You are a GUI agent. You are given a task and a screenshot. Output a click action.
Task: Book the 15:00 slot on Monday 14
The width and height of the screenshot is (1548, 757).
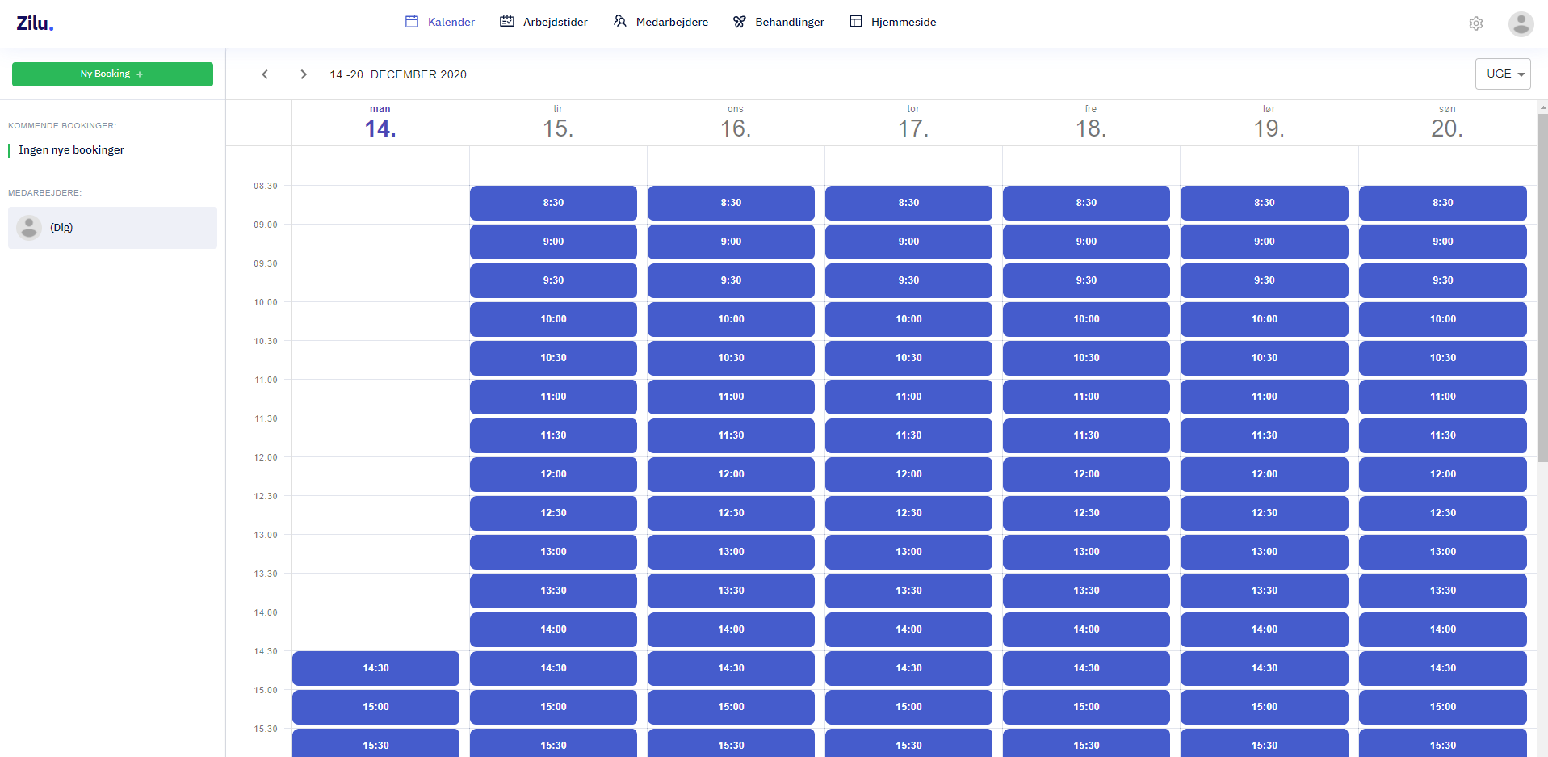[375, 707]
